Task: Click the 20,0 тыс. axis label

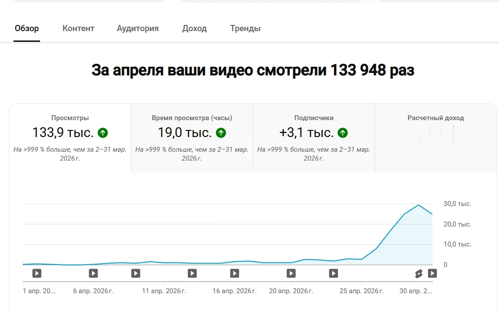Action: (x=458, y=224)
